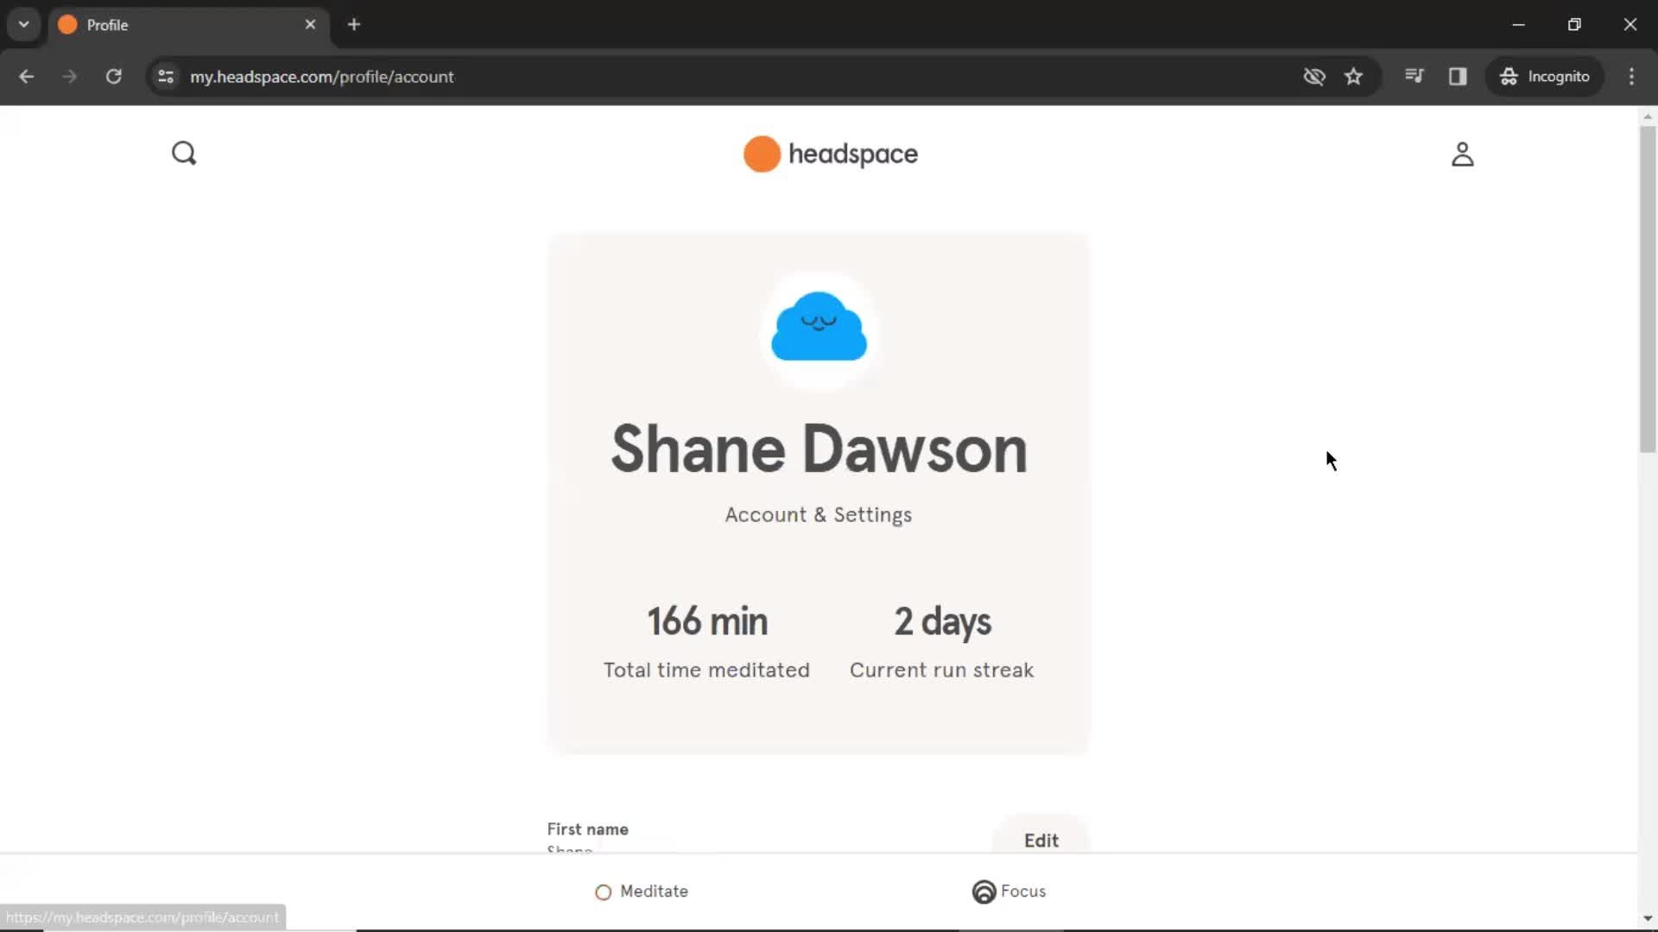The width and height of the screenshot is (1658, 932).
Task: Click the Profile tab label
Action: click(x=107, y=25)
